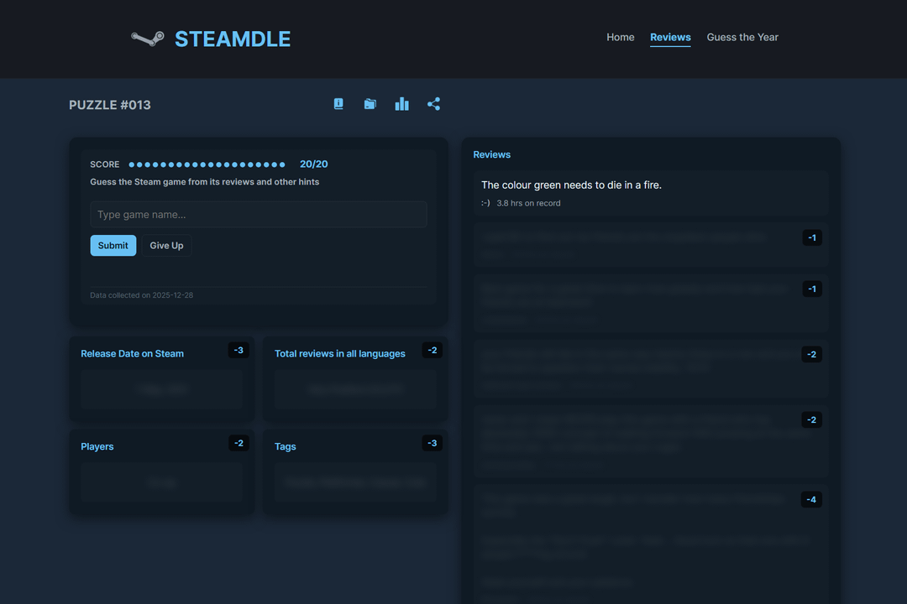The width and height of the screenshot is (907, 604).
Task: Click the STEAMDLE title link
Action: click(232, 39)
